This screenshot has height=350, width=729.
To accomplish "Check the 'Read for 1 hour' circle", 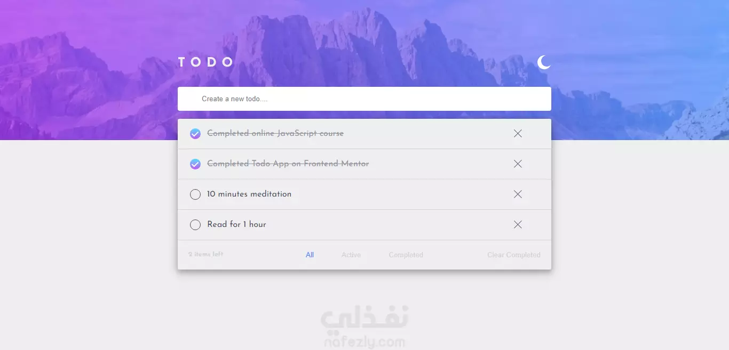I will click(x=195, y=225).
